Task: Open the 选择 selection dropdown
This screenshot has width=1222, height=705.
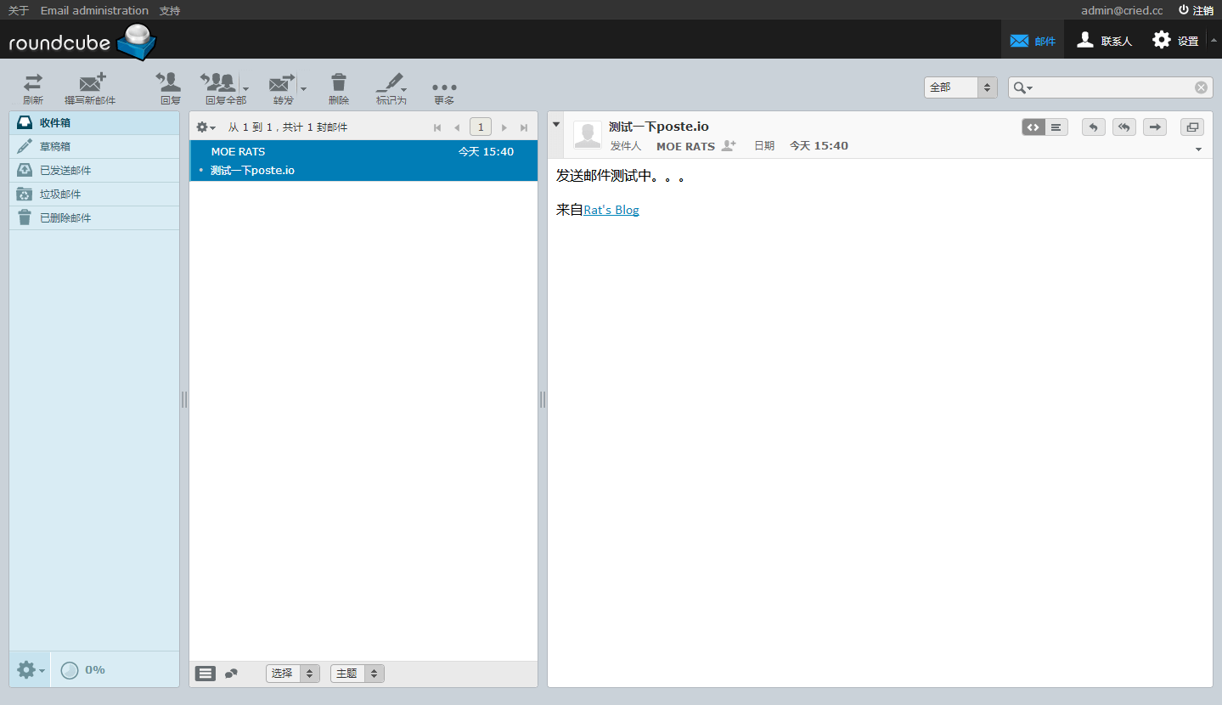Action: coord(293,674)
